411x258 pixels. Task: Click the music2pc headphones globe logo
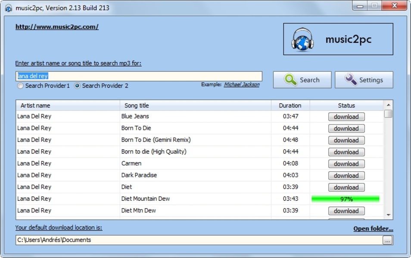[x=302, y=40]
